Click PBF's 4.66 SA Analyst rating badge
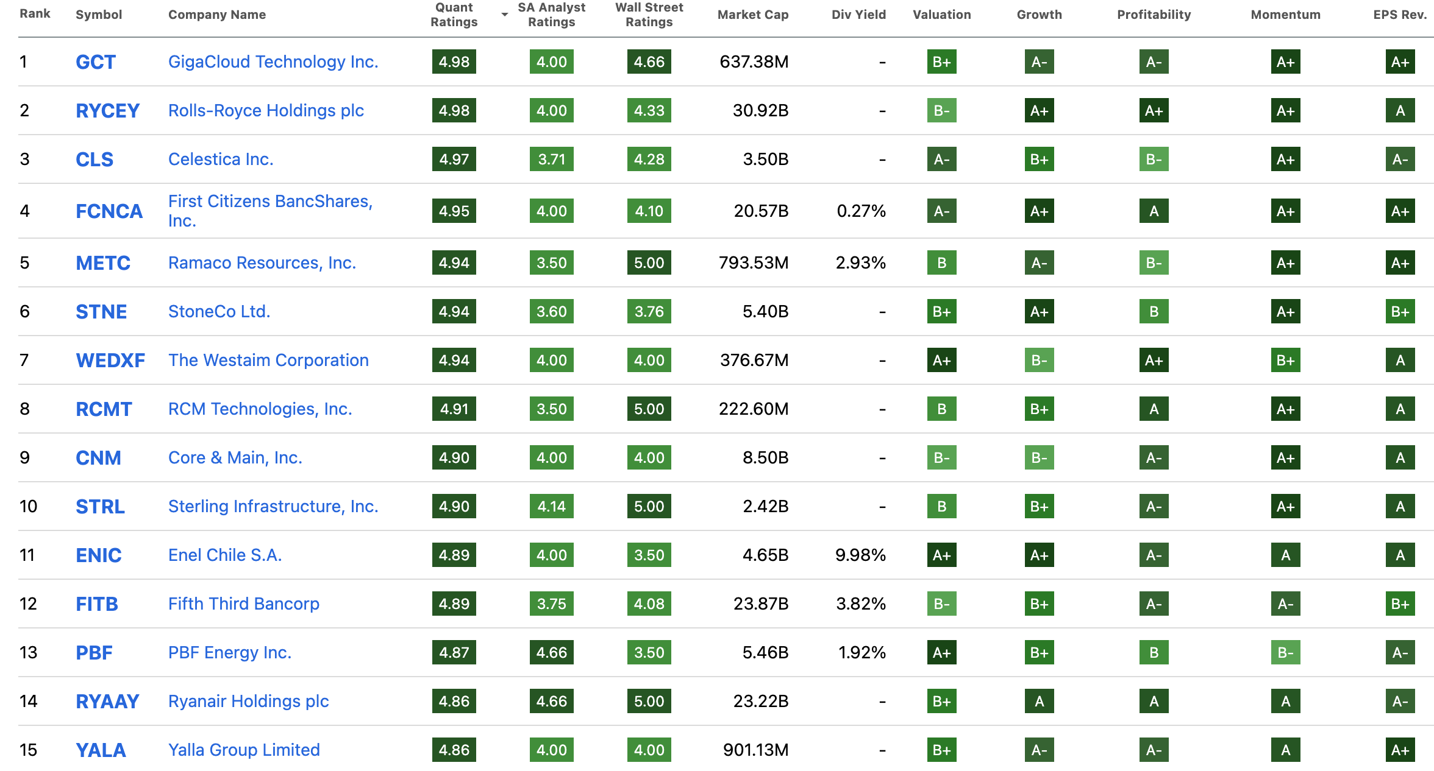1434x771 pixels. pos(551,653)
